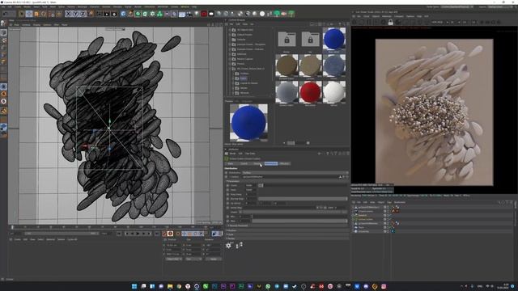
Task: Click the lock icon in the render viewer toolbar
Action: 390,22
